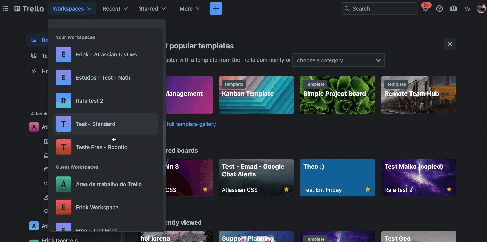Click the red T avatar for Teste Free - Rodolfo
The image size is (487, 242).
click(64, 147)
